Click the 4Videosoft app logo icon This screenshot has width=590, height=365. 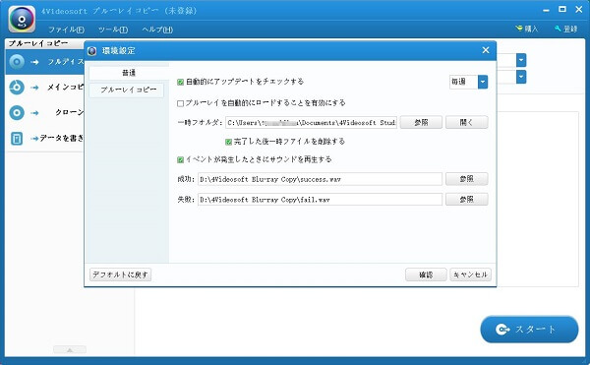pos(22,19)
